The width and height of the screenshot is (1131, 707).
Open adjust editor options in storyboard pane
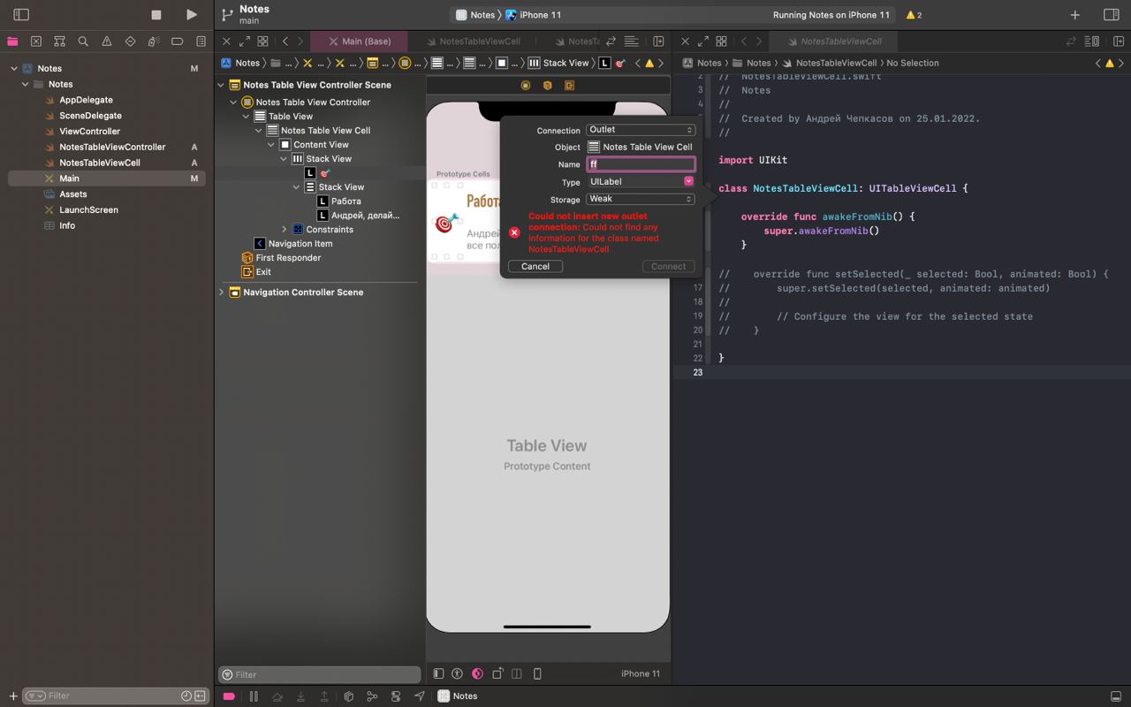click(x=632, y=42)
